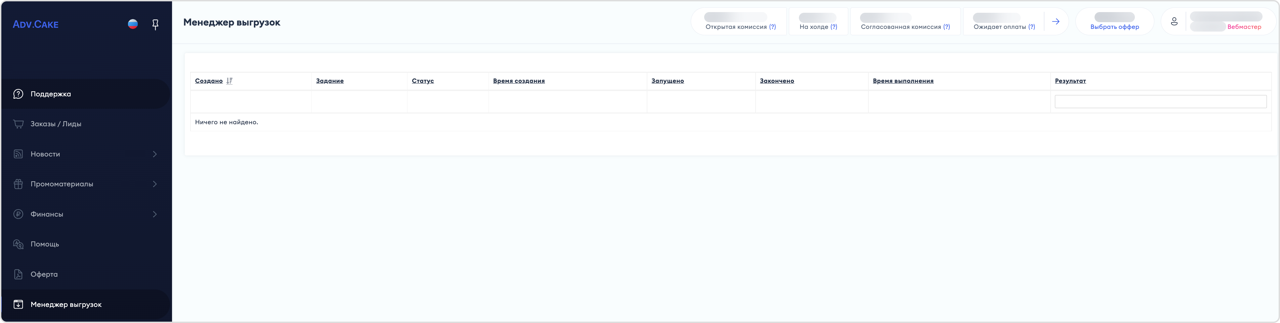Sort table by Статус column
Viewport: 1280px width, 323px height.
[423, 81]
